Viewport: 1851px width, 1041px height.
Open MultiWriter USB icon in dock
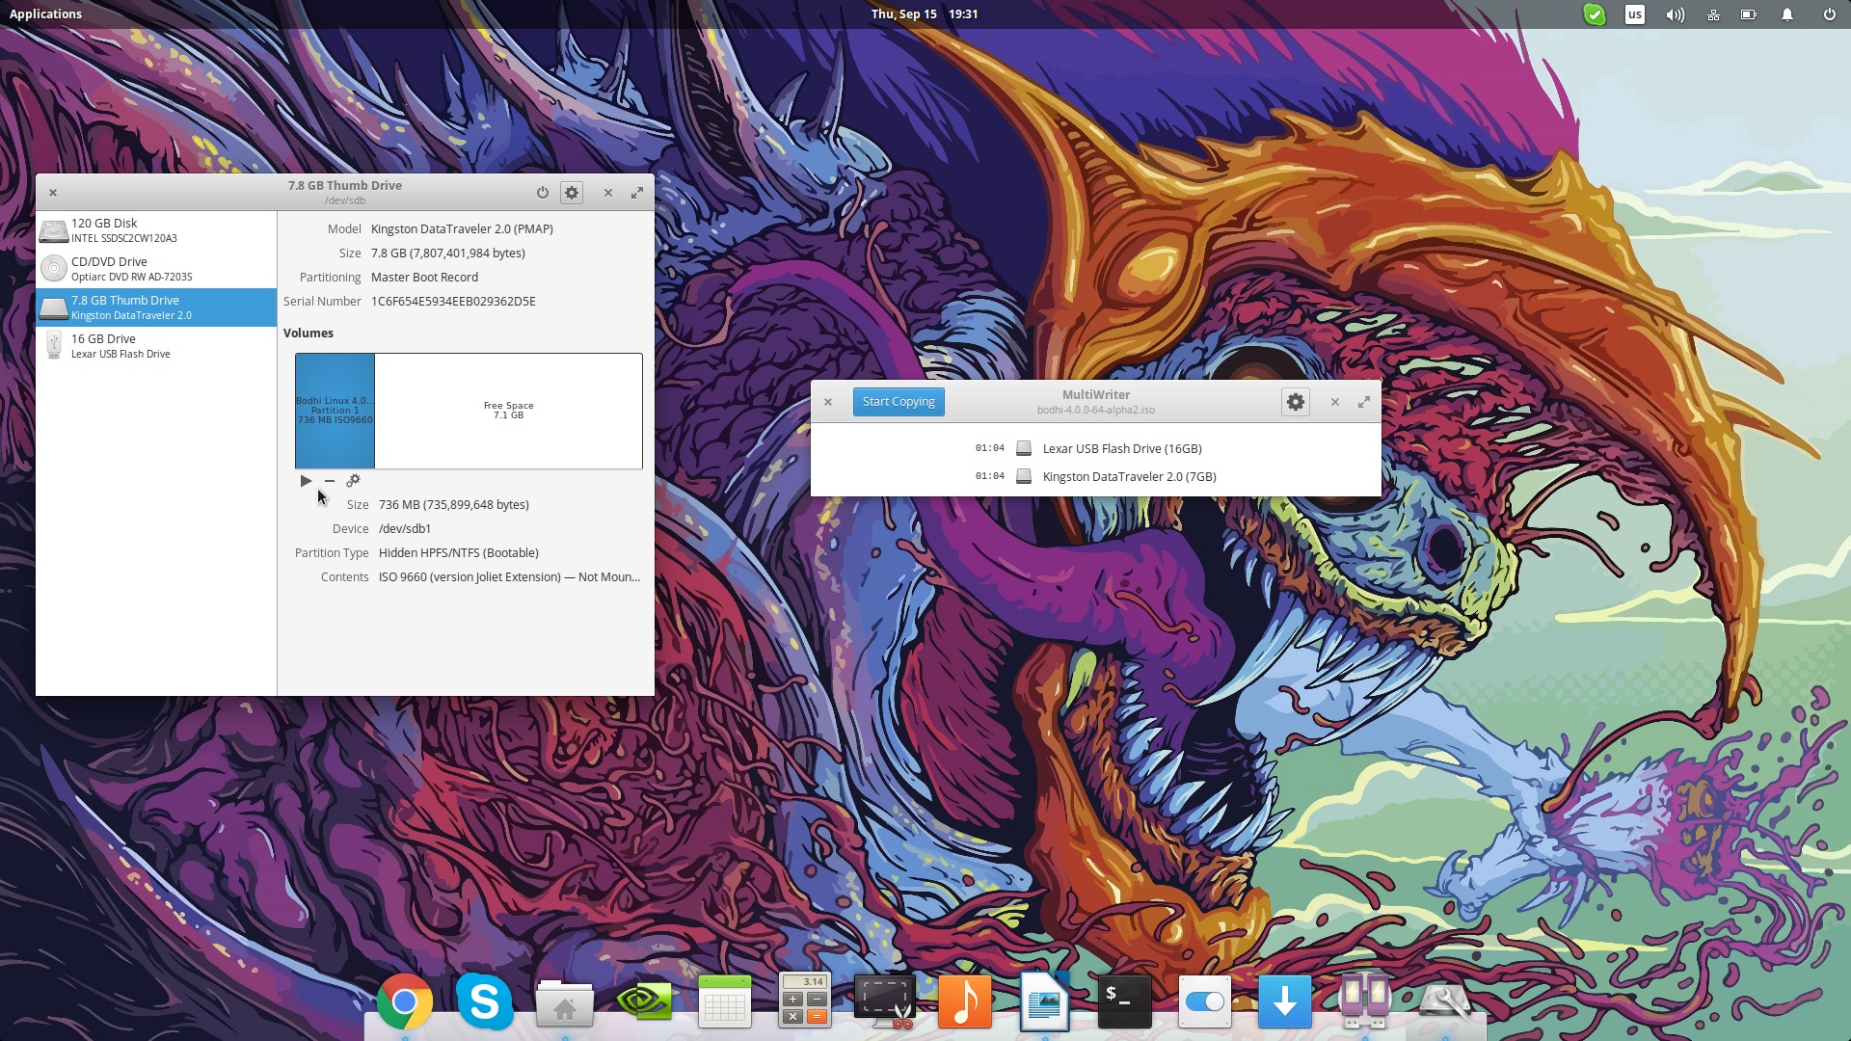[x=1365, y=1001]
